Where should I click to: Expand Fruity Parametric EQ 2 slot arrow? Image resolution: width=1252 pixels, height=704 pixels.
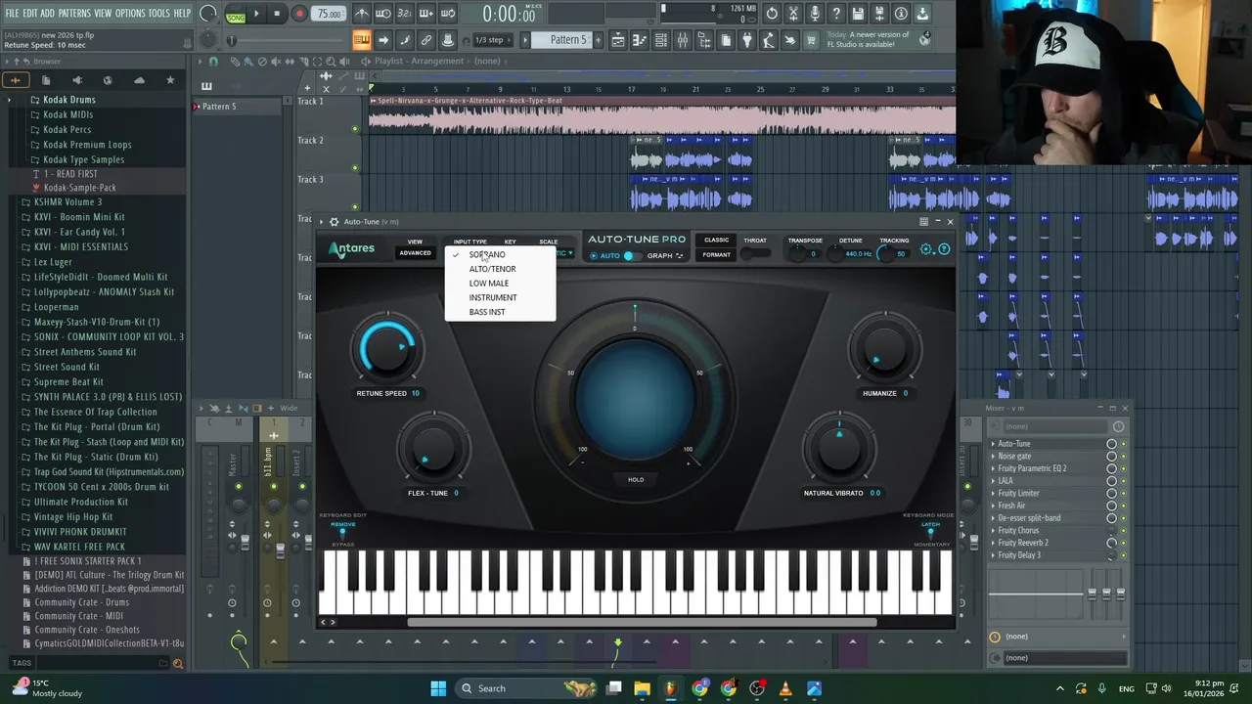click(993, 468)
